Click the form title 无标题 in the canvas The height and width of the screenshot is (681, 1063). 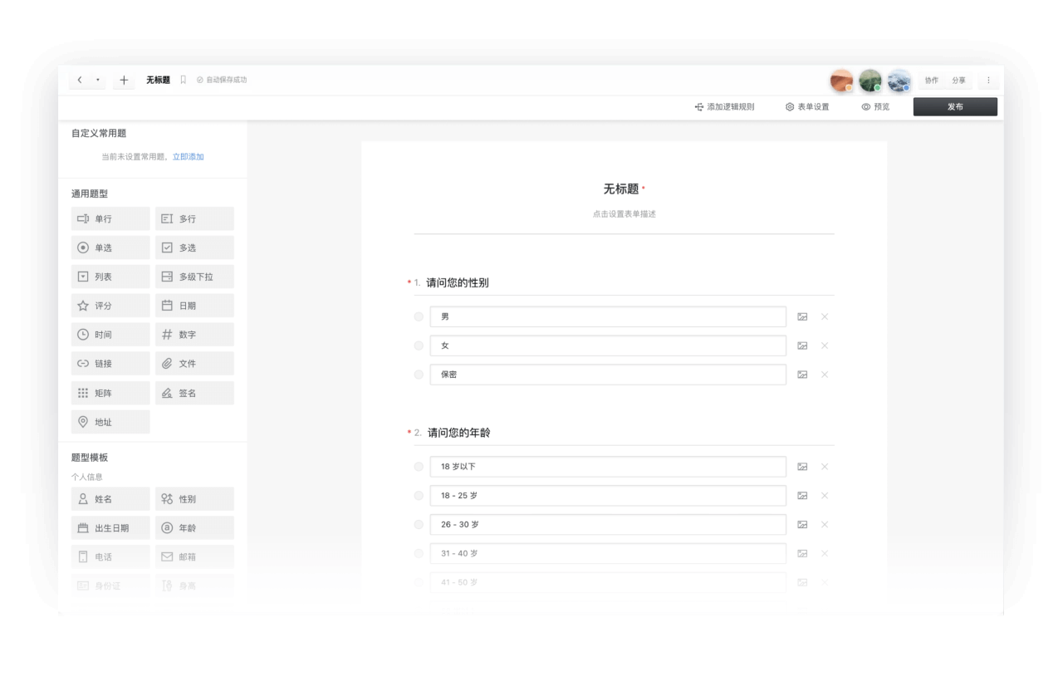[x=621, y=189]
